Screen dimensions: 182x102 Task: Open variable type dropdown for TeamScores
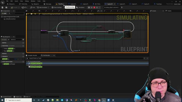pos(20,59)
